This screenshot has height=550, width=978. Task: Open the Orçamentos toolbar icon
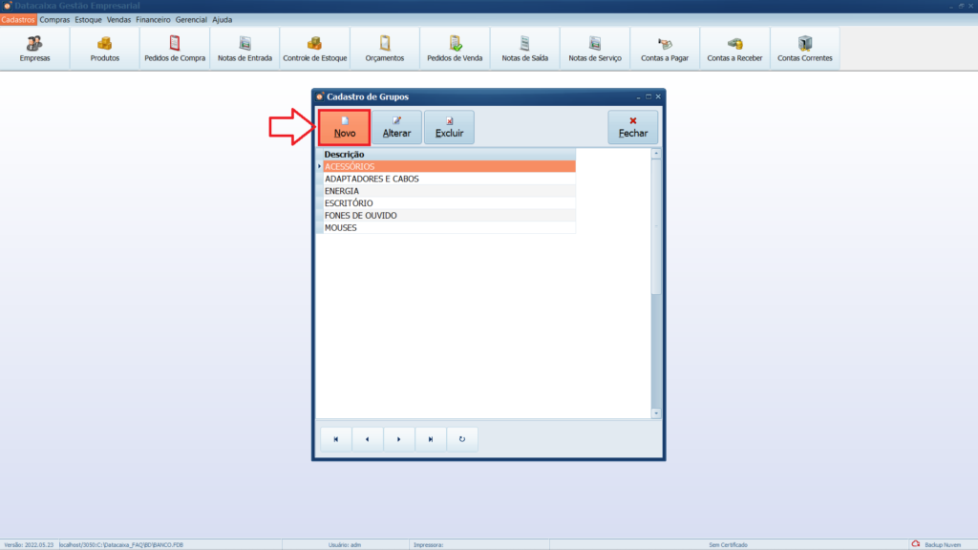[x=385, y=48]
